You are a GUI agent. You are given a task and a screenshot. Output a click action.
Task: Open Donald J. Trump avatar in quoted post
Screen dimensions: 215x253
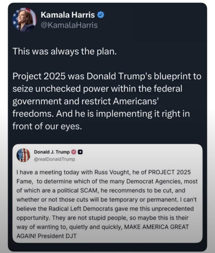click(x=23, y=155)
